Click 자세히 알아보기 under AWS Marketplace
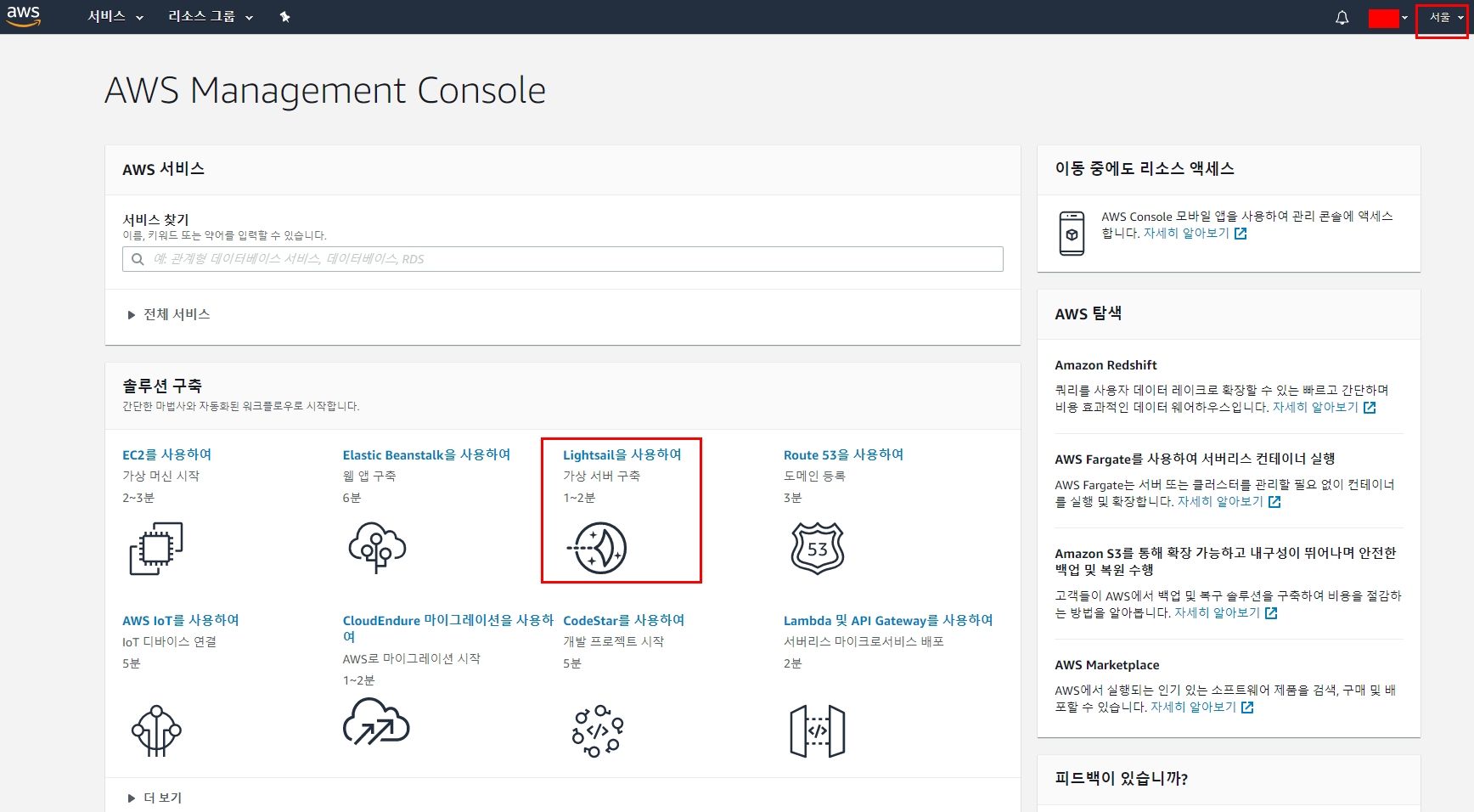The image size is (1474, 812). click(1193, 707)
